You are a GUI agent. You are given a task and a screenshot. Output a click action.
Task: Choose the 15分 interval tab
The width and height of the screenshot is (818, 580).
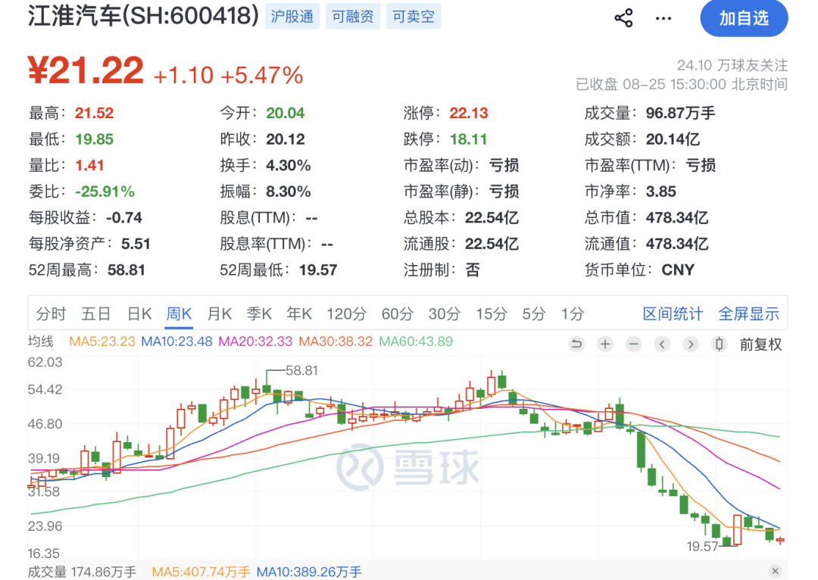point(492,314)
